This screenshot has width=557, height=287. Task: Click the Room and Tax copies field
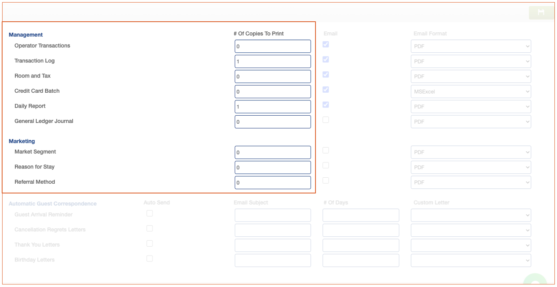click(x=273, y=77)
